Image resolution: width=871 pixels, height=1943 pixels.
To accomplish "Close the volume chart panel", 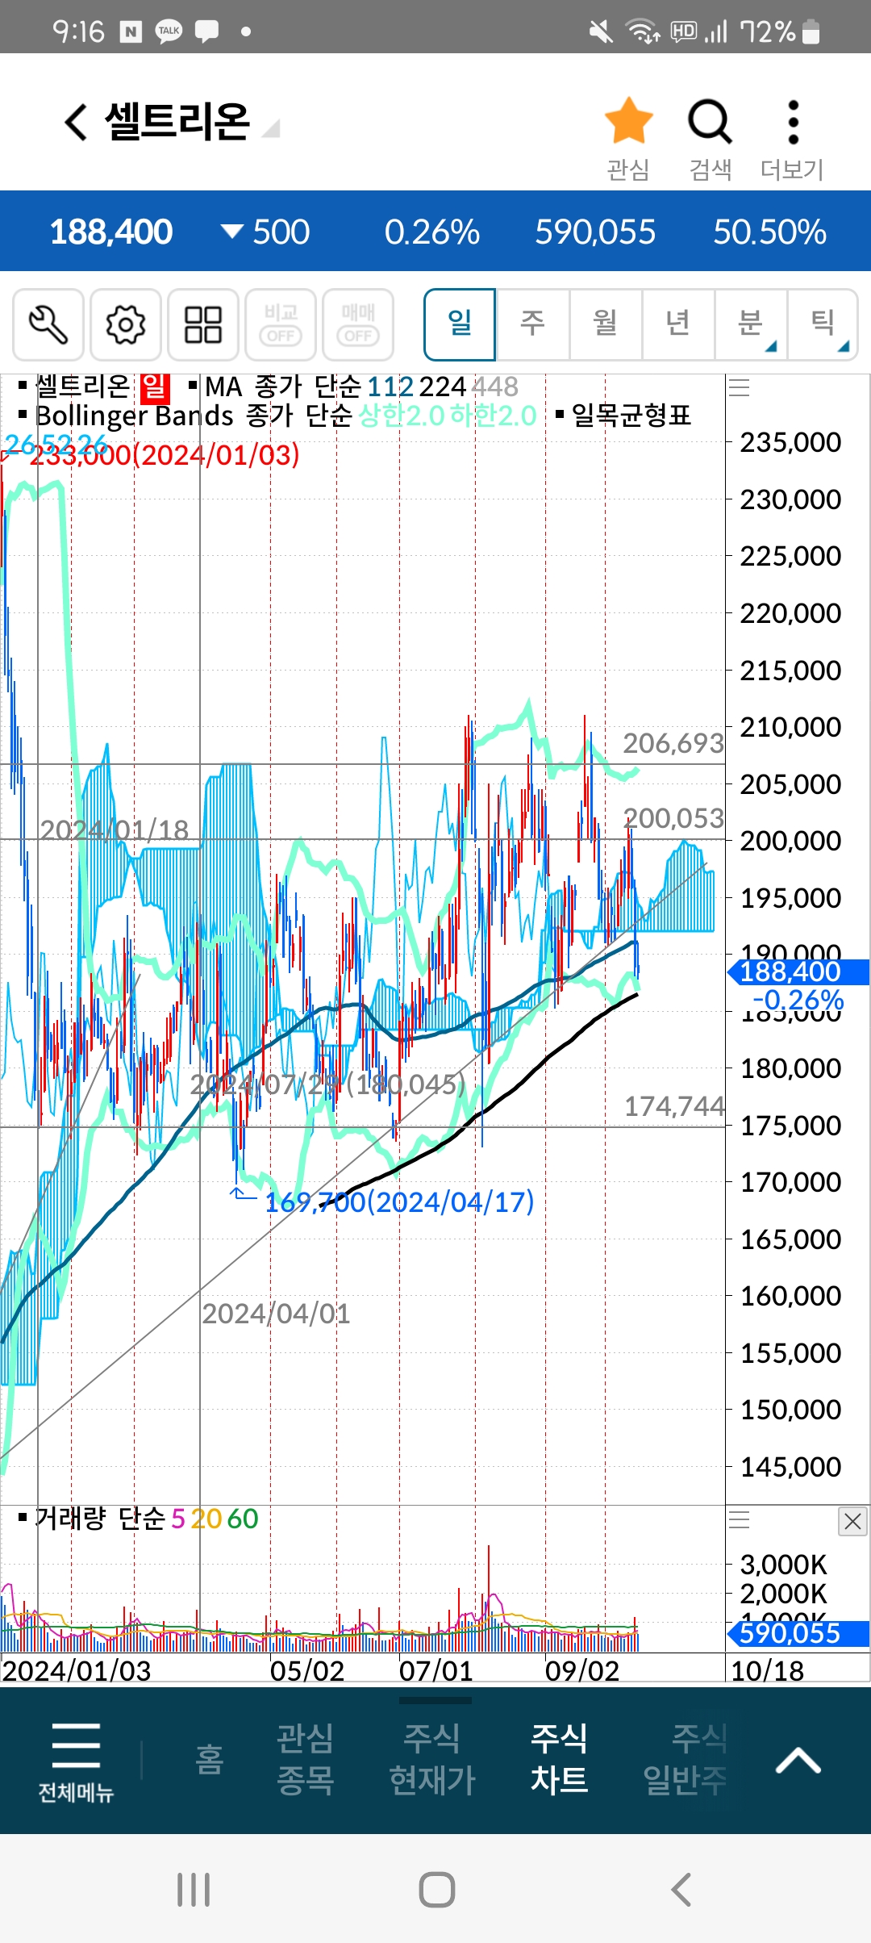I will [x=853, y=1522].
